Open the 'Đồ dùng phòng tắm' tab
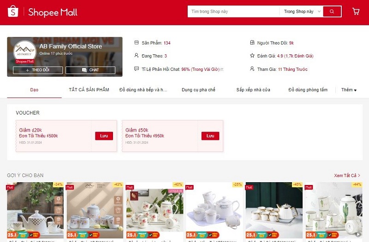This screenshot has width=369, height=242. pos(308,90)
